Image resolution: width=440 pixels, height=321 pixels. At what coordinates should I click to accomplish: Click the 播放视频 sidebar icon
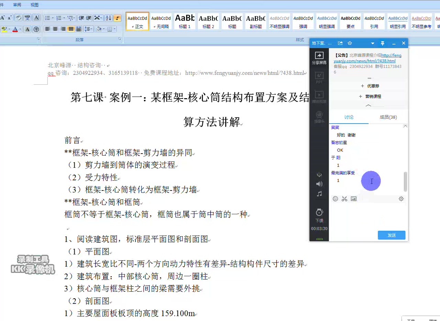click(x=319, y=97)
